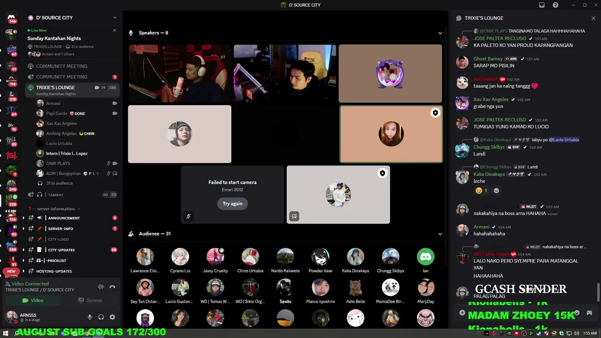Screen dimensions: 601x338
Task: Select TRIXIE'S LOUNGE stage channel
Action: 73,89
